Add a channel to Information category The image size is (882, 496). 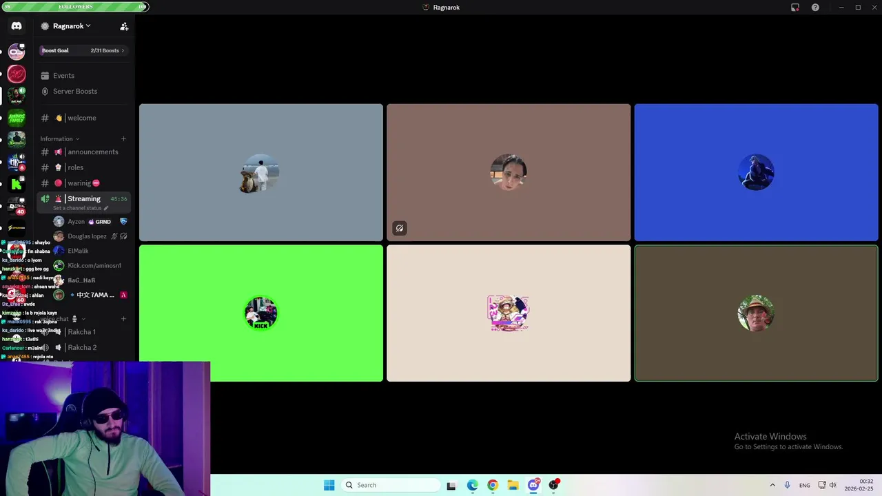(123, 138)
